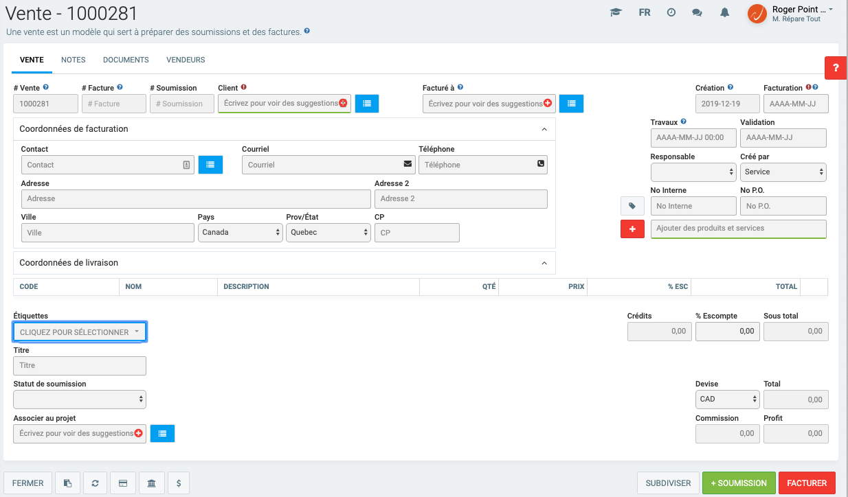Image resolution: width=848 pixels, height=497 pixels.
Task: Click the credit card icon button
Action: pos(123,483)
